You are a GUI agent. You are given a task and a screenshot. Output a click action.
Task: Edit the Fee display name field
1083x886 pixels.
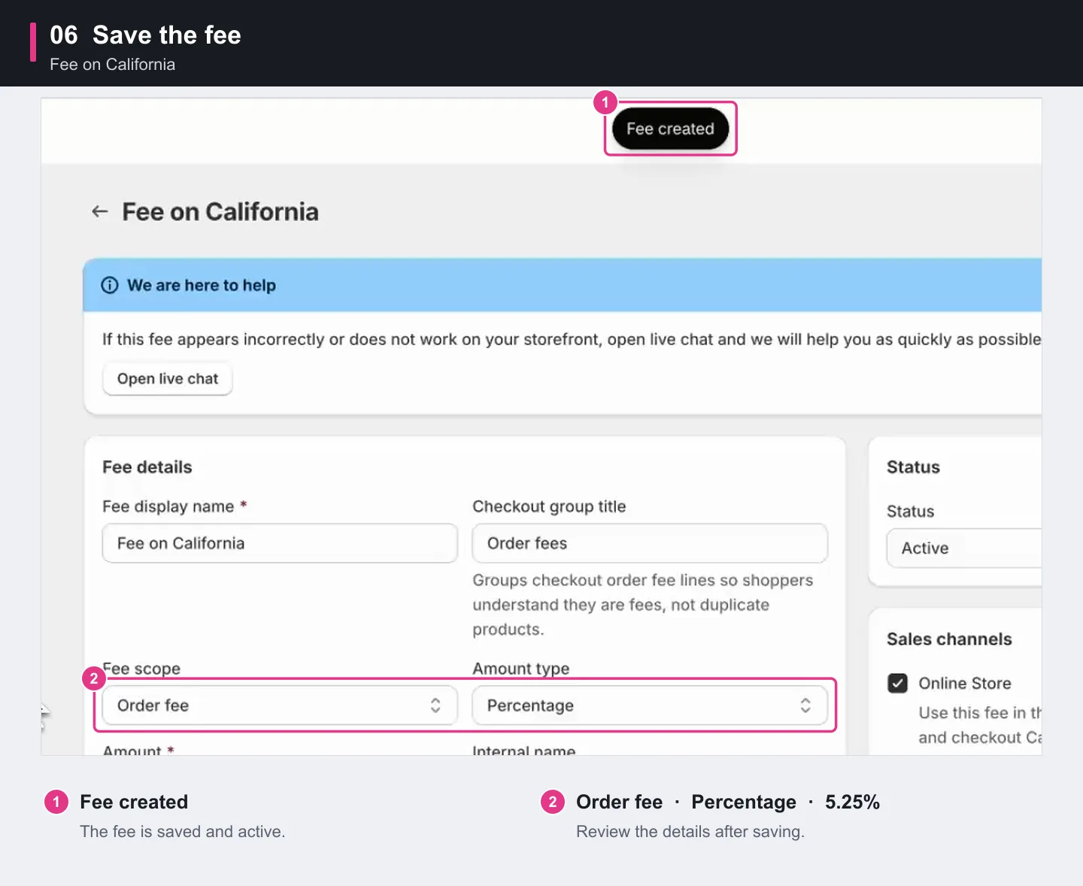pos(280,543)
